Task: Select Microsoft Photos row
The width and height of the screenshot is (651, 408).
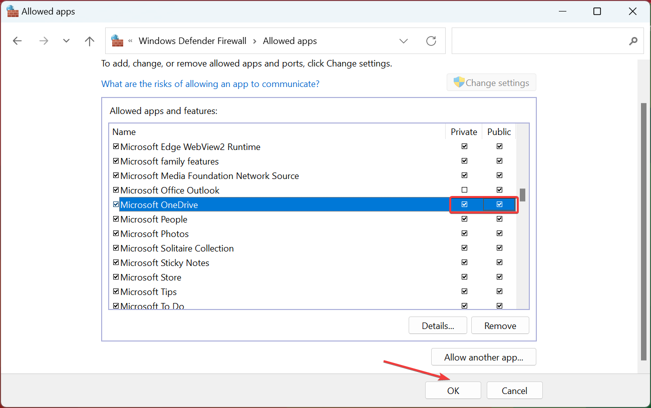Action: coord(312,233)
